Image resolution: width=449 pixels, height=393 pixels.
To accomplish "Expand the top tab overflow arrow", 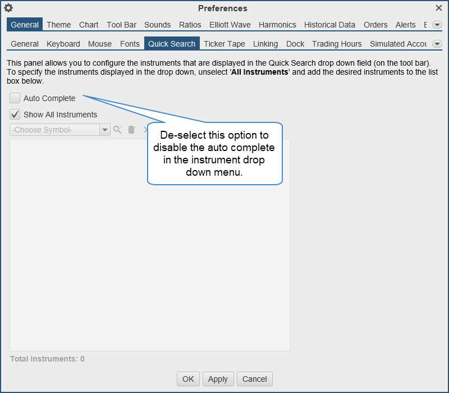I will pos(437,25).
